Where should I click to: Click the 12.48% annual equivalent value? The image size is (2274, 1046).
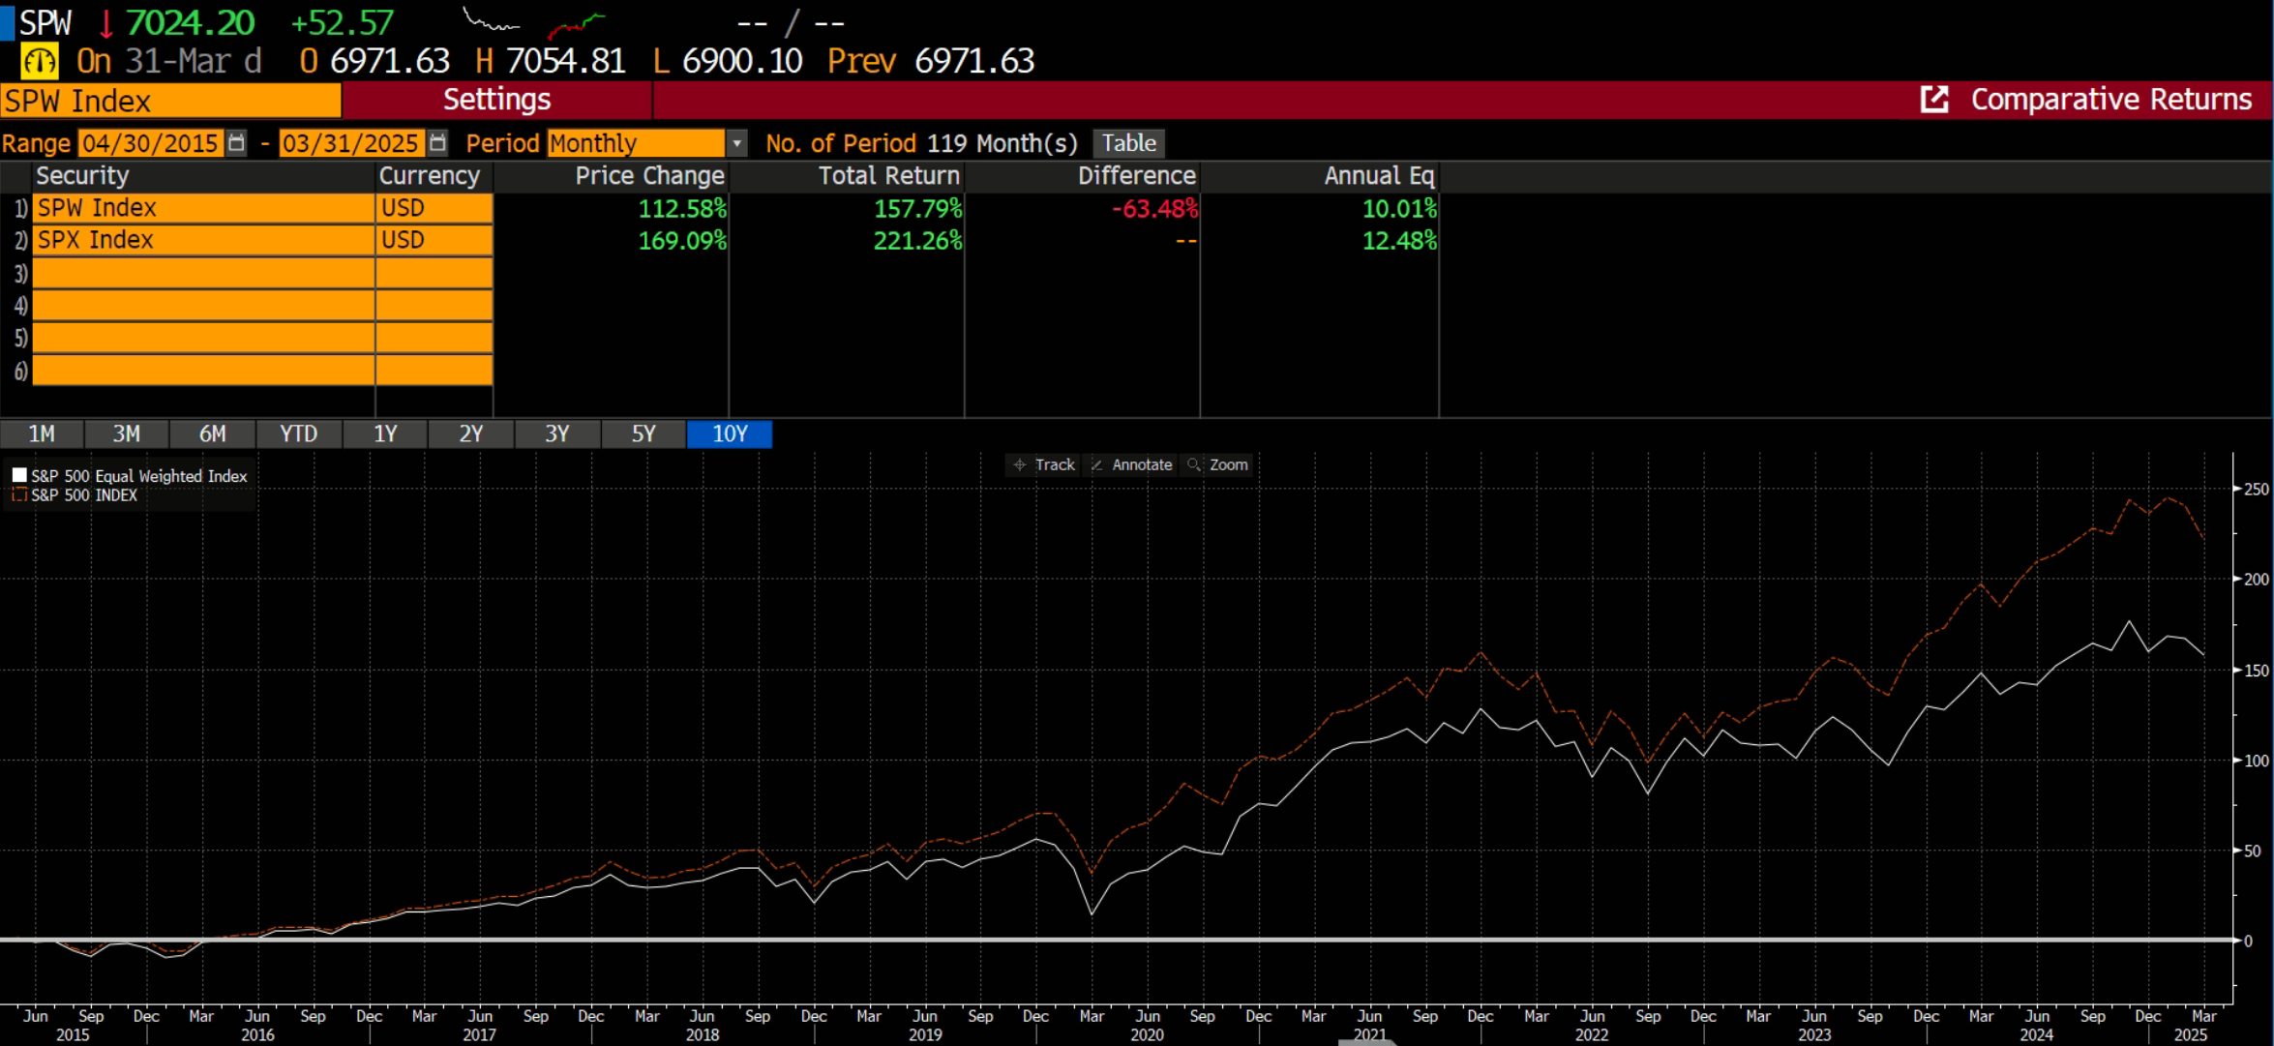1399,240
